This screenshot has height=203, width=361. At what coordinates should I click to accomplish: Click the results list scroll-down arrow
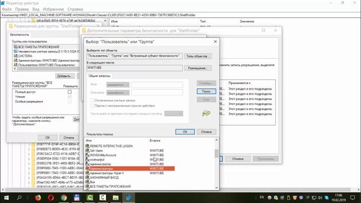click(x=217, y=187)
